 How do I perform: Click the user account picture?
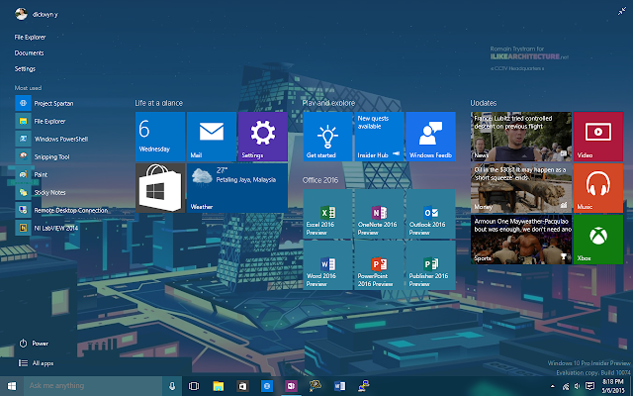coord(21,14)
